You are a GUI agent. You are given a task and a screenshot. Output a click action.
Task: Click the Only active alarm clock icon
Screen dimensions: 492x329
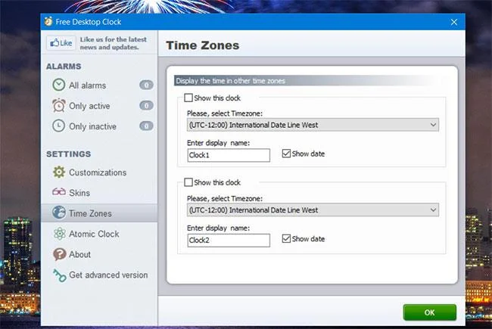pyautogui.click(x=59, y=106)
